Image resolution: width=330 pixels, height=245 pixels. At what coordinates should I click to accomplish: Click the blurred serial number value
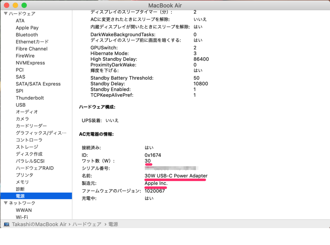(x=172, y=168)
